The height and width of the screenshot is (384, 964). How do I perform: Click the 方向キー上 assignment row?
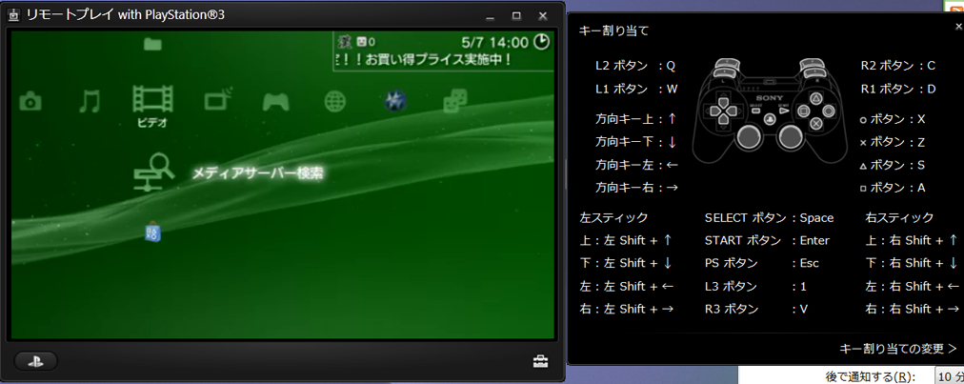pyautogui.click(x=636, y=118)
